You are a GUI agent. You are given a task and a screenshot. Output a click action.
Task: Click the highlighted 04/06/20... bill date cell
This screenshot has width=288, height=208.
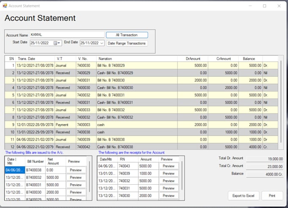point(15,170)
